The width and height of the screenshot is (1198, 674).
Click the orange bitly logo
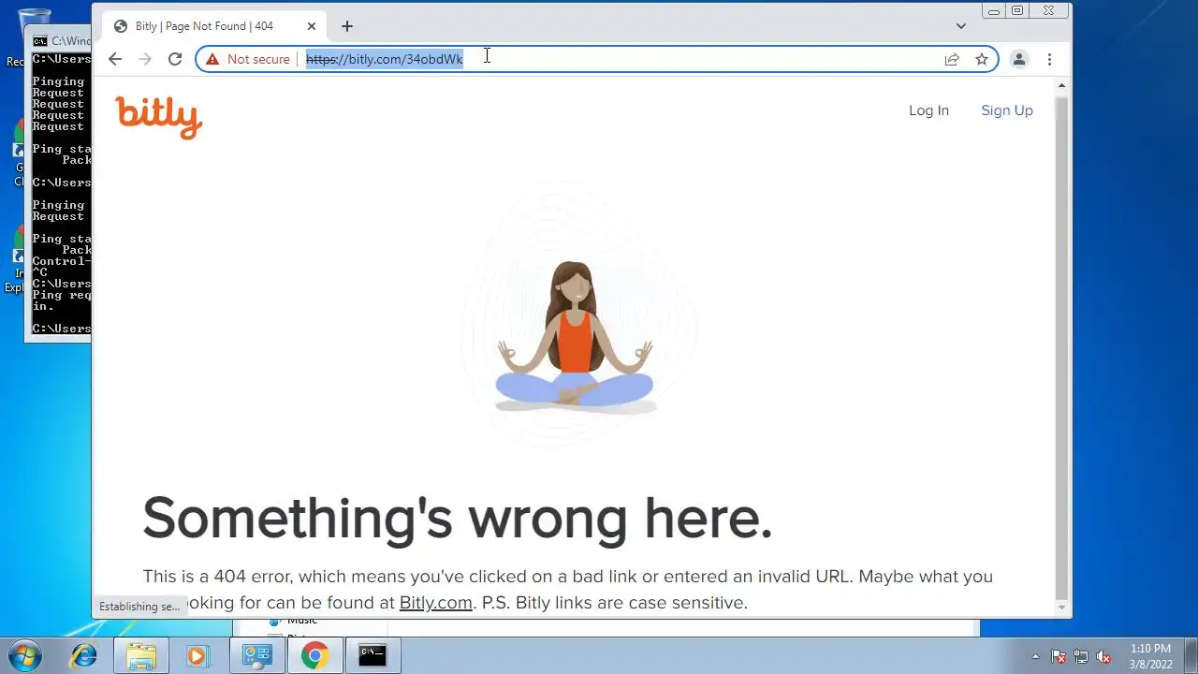(x=159, y=117)
